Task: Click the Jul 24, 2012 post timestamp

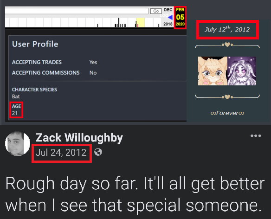Action: click(x=61, y=153)
